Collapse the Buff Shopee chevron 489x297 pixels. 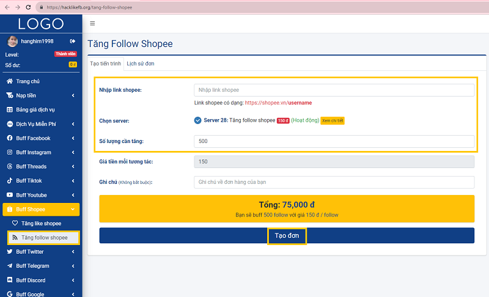tap(73, 209)
